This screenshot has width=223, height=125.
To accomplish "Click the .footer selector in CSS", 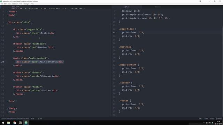I will pos(124,101).
